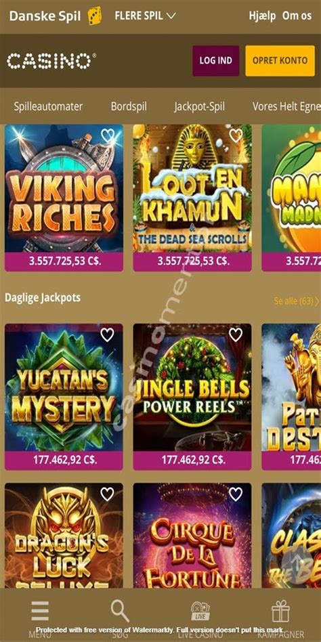Expand Se alle (63) daily jackpots
Image resolution: width=321 pixels, height=642 pixels.
297,301
